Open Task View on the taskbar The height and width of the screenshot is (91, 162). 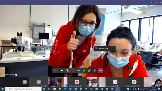click(49, 89)
